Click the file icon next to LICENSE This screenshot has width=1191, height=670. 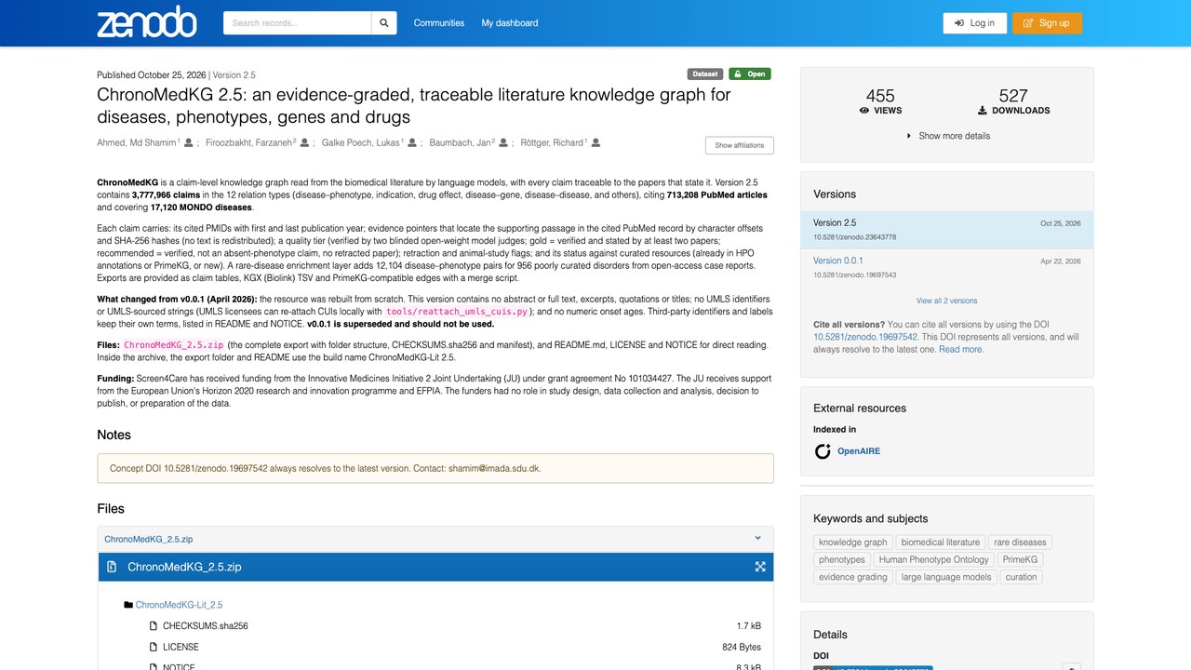click(154, 647)
